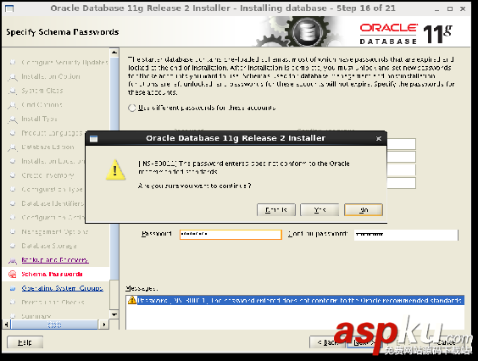Click the dialog title bar window icon

click(x=93, y=139)
